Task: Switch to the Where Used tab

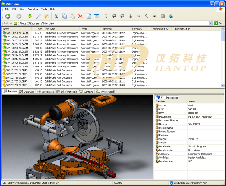Action: [x=105, y=92]
